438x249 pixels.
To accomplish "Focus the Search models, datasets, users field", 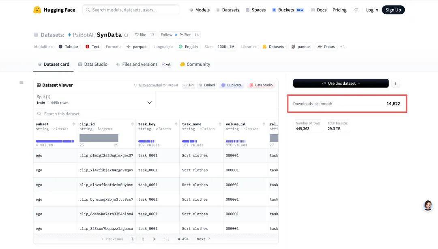I will click(131, 10).
